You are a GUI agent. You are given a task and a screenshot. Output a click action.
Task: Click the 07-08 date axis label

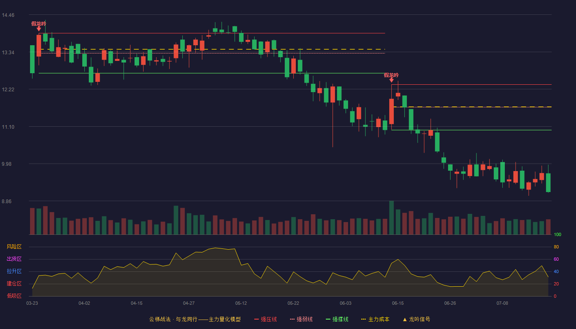(x=502, y=303)
